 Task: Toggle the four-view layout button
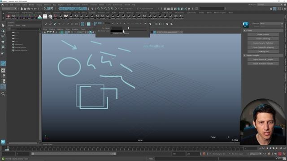(3, 76)
